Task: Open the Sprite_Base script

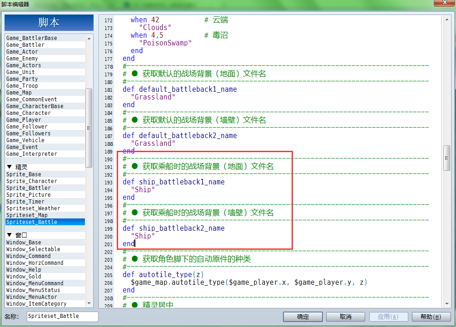Action: tap(45, 174)
